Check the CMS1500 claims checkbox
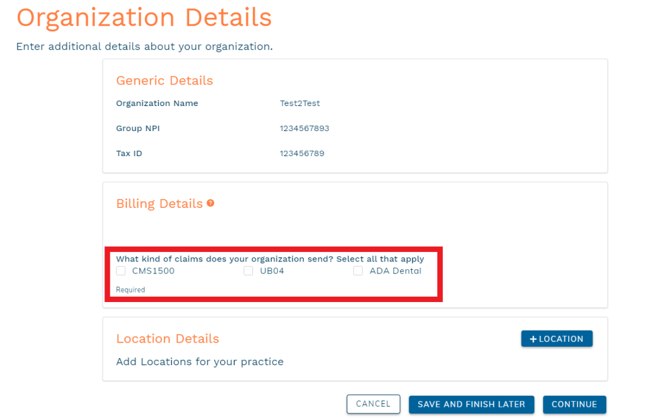 click(121, 271)
